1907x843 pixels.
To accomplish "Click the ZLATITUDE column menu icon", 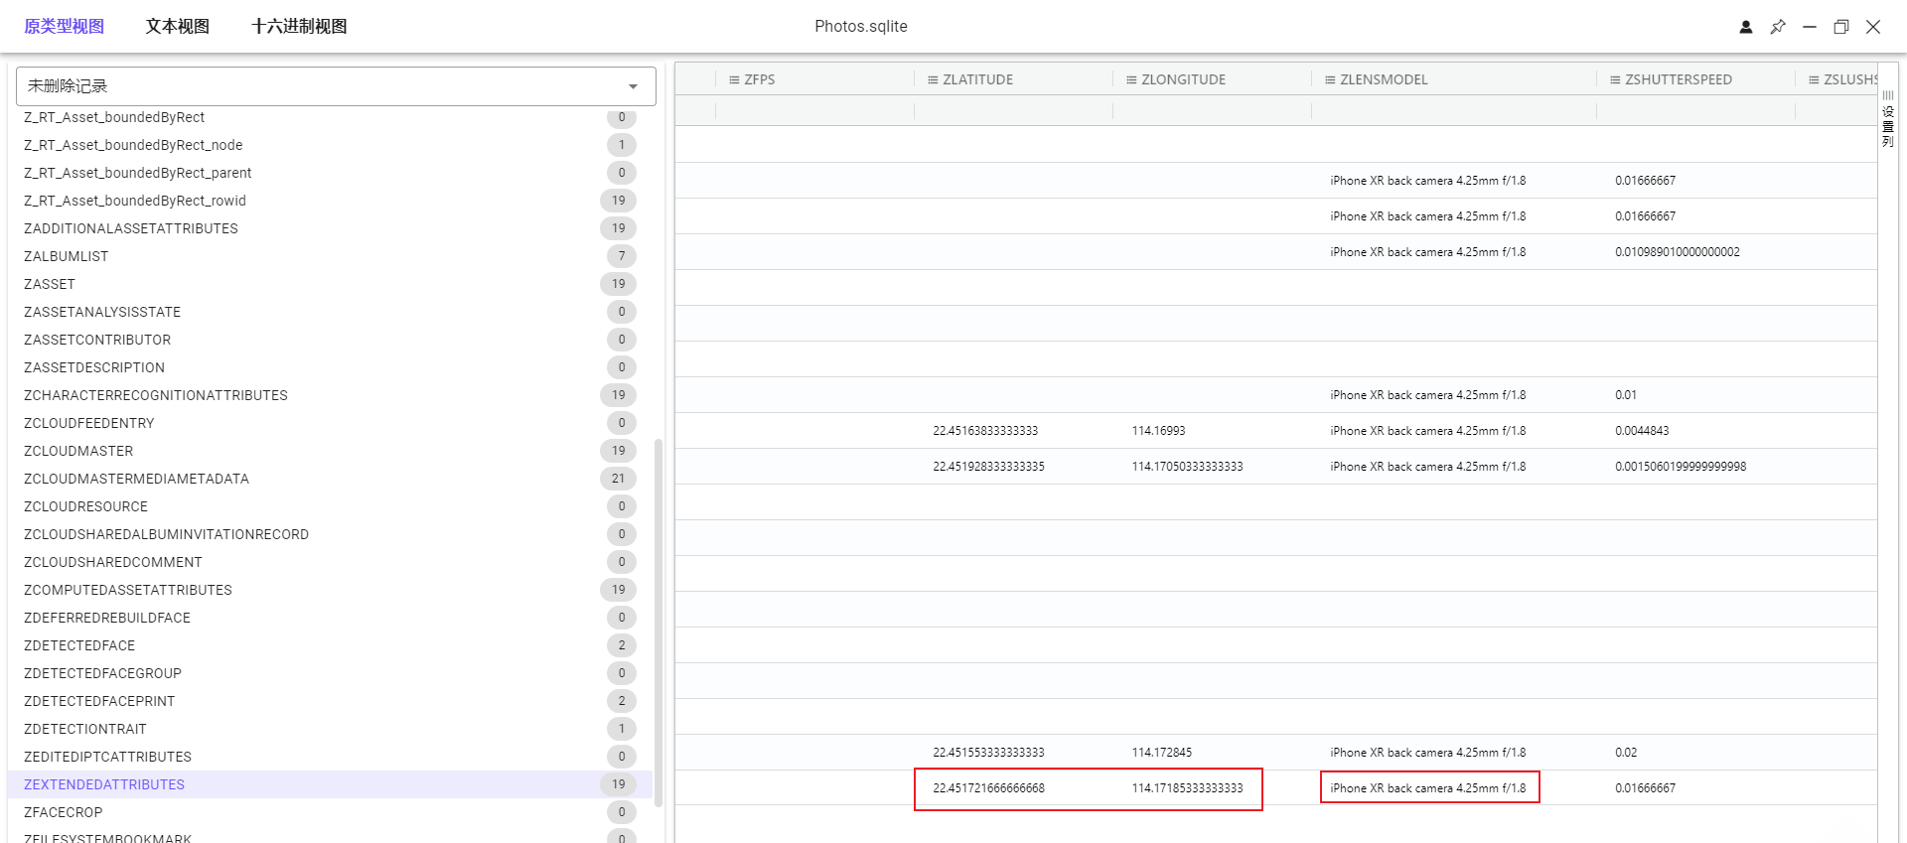I will coord(933,79).
